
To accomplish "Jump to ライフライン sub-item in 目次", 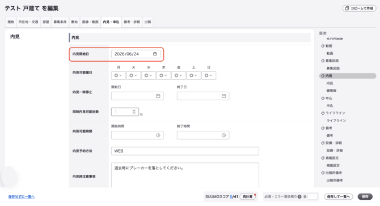I will point(336,121).
